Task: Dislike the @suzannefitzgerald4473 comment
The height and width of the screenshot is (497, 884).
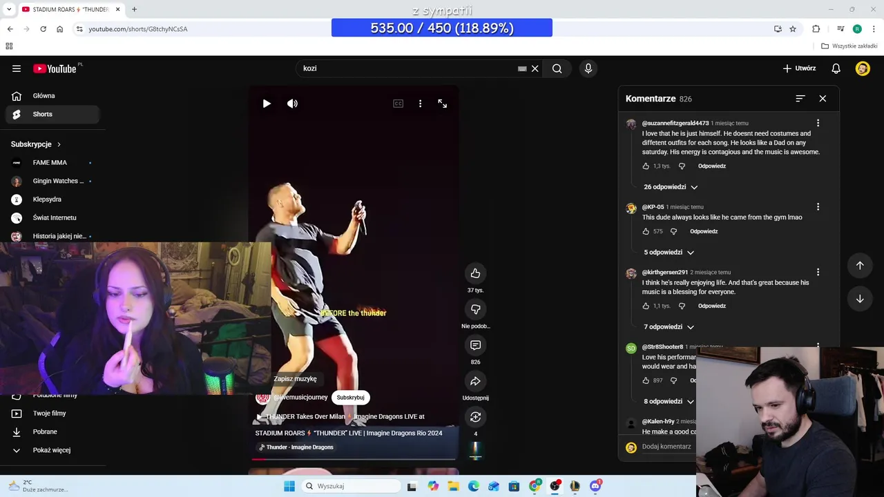Action: point(682,166)
